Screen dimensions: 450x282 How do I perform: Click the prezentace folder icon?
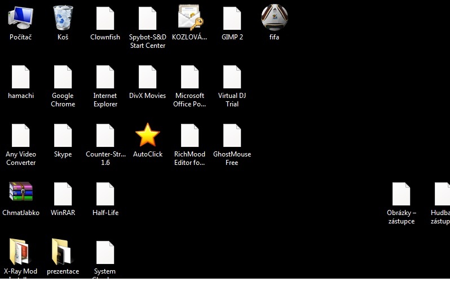(x=63, y=252)
